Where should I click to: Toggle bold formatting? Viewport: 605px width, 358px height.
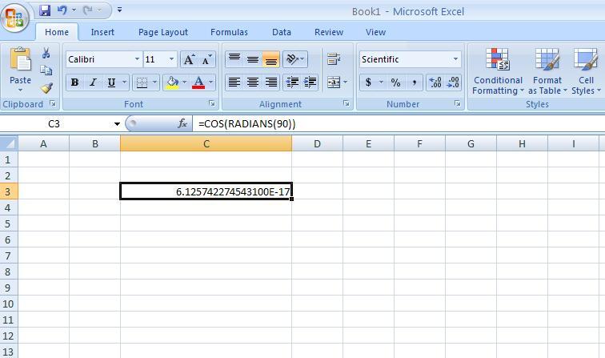pos(75,82)
